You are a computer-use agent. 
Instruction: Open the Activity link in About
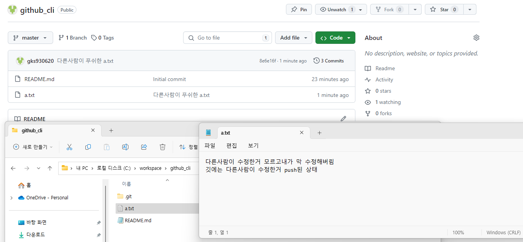[379, 80]
